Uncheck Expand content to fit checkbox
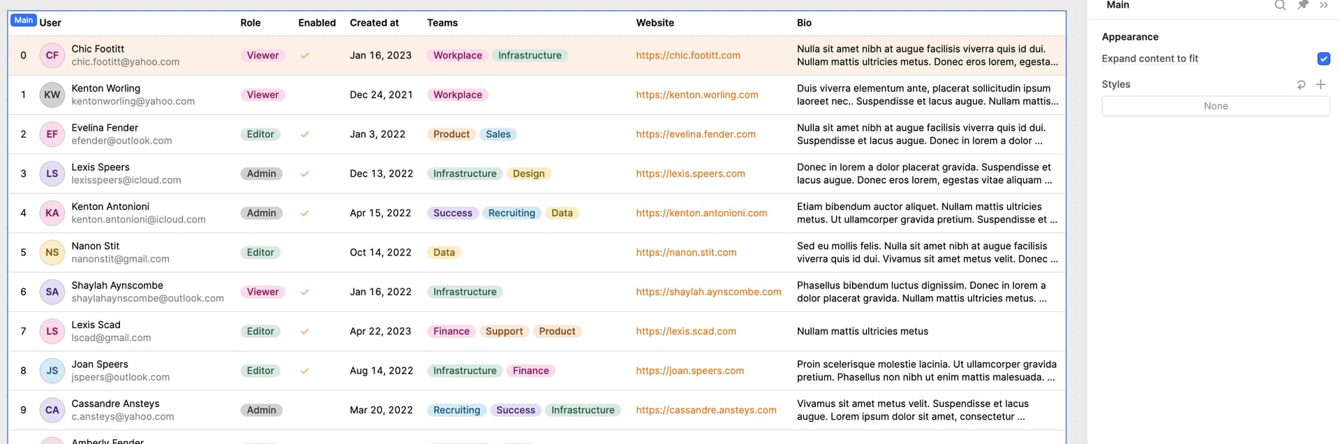Viewport: 1340px width, 444px height. pos(1323,59)
